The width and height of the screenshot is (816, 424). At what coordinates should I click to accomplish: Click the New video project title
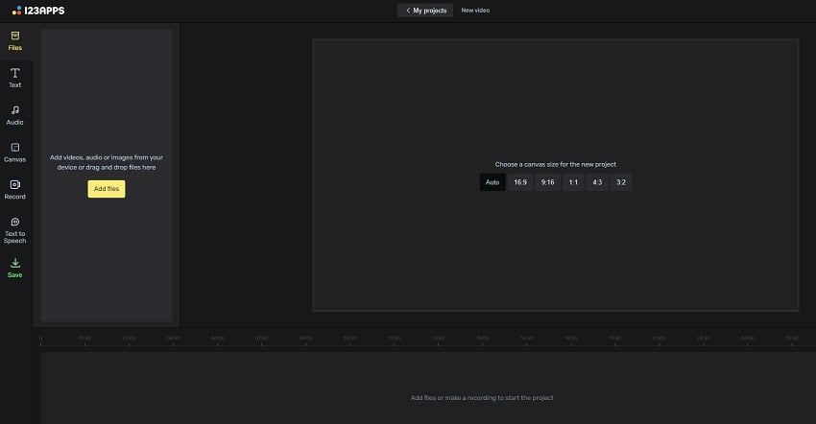475,11
